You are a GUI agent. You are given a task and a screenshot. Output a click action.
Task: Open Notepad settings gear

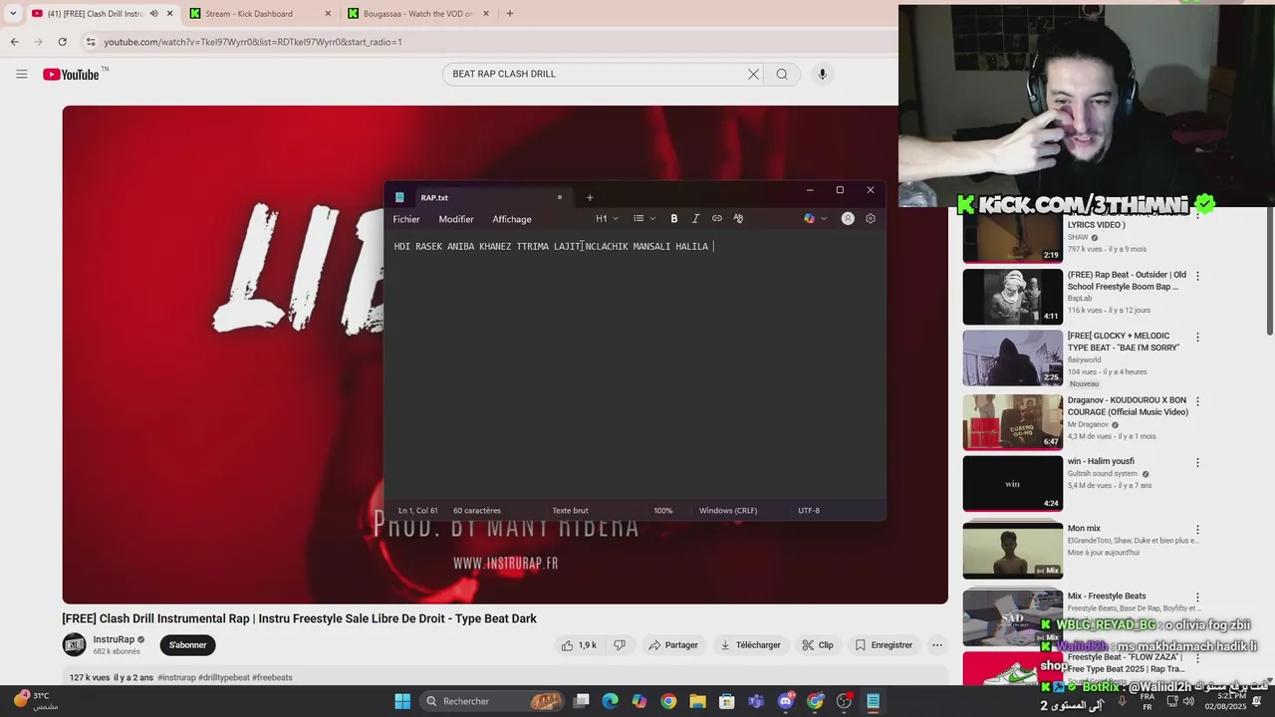click(871, 218)
